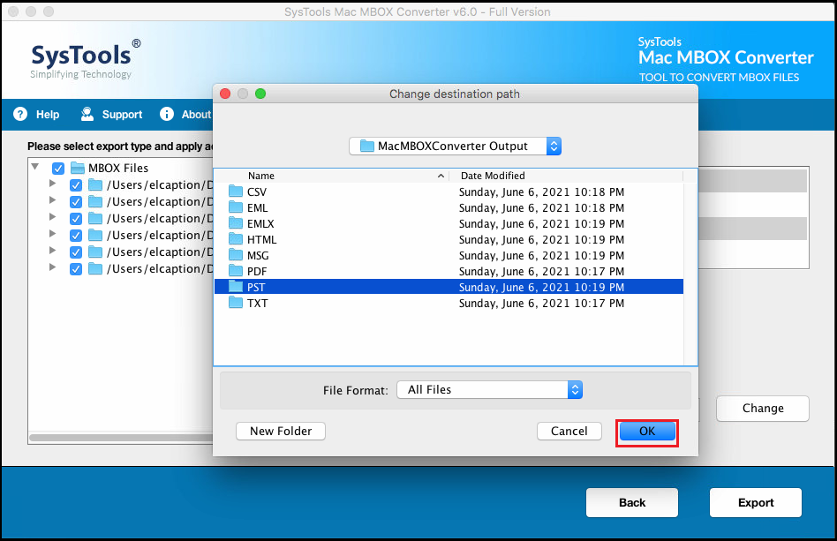The image size is (837, 541).
Task: Select the folder name CSV
Action: (x=257, y=192)
